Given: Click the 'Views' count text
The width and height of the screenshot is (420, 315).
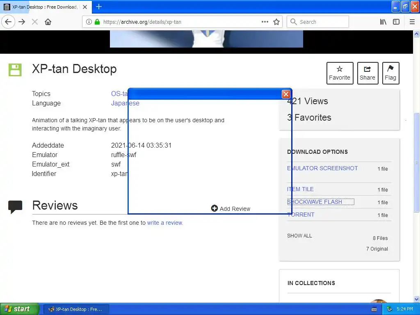Looking at the screenshot, I should (308, 101).
